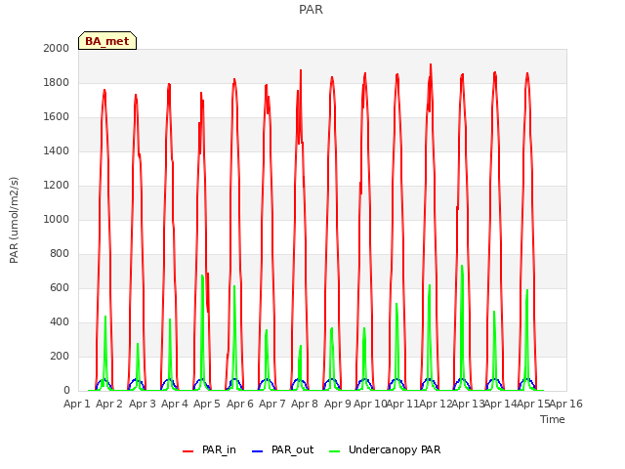The width and height of the screenshot is (625, 469).
Task: Select the Apr 2 x-axis tick label
Action: point(109,404)
